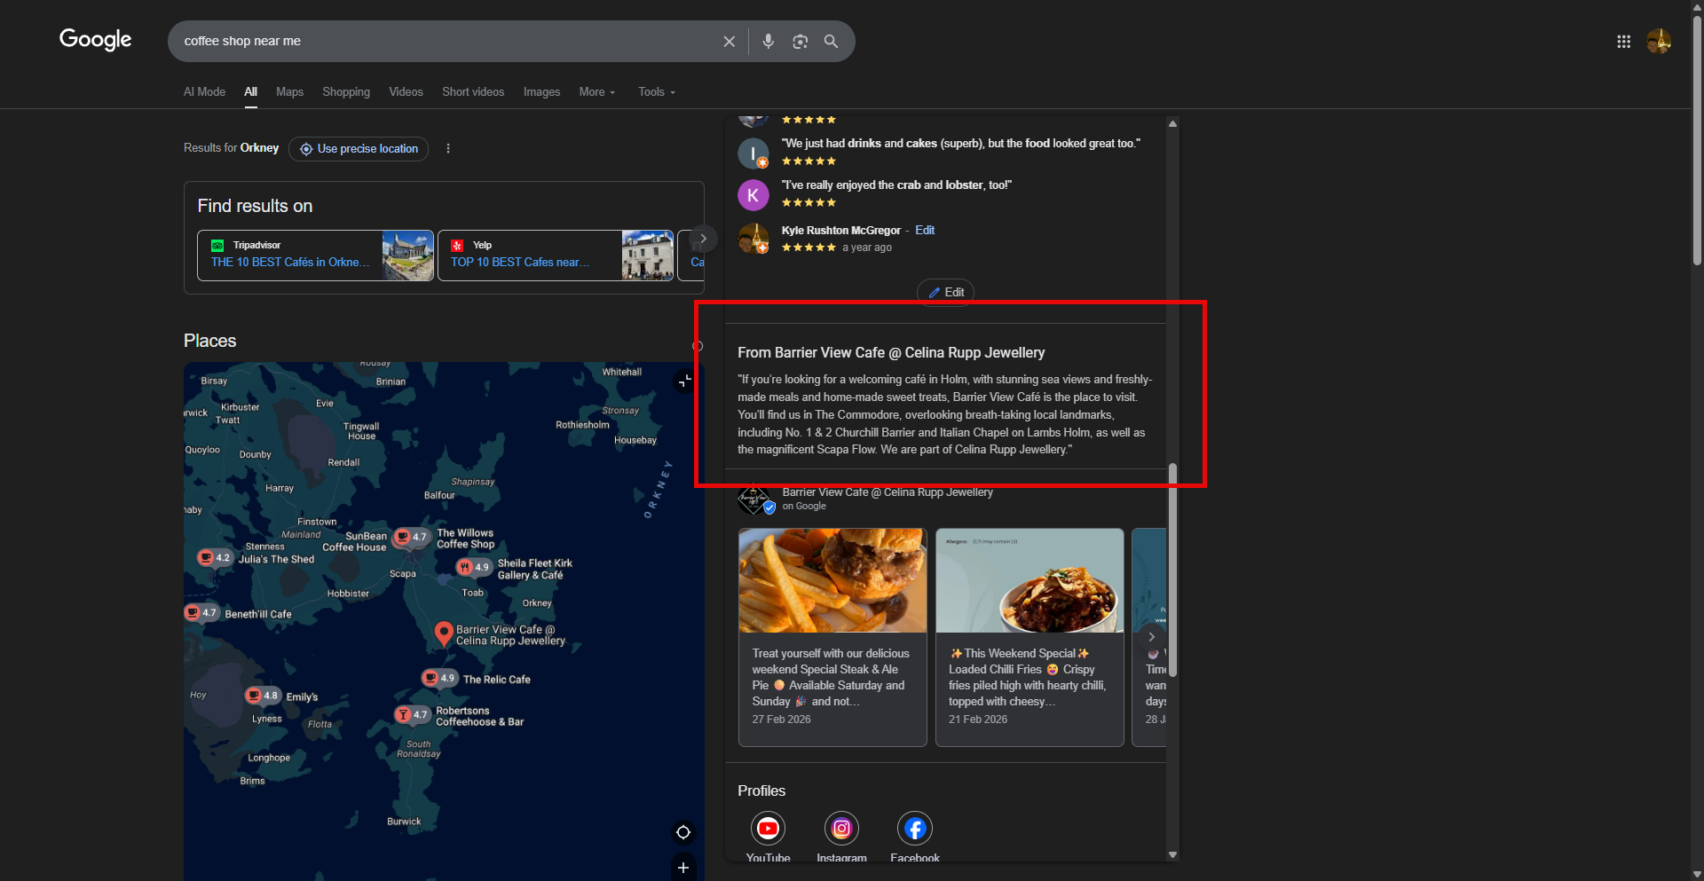Open the Facebook profile

[914, 829]
